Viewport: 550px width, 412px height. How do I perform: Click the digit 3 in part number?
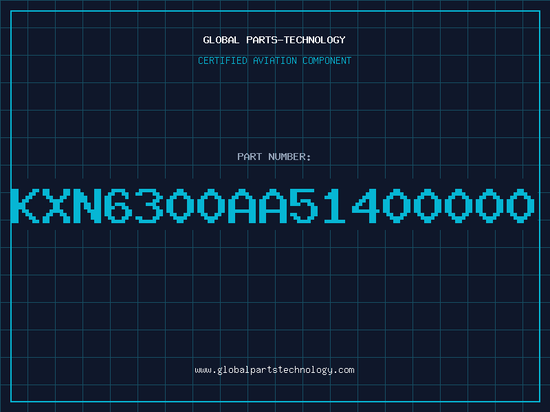[149, 205]
